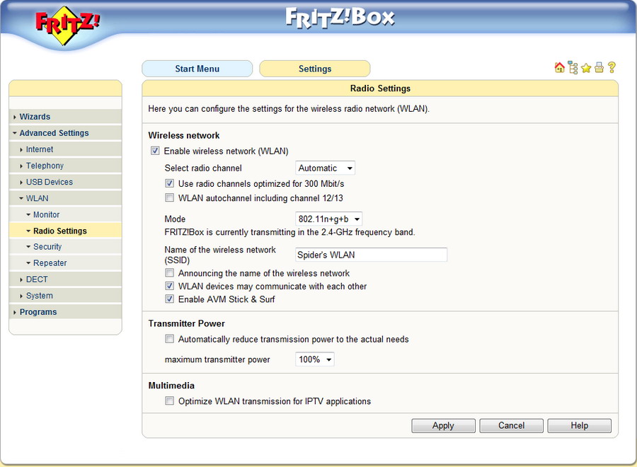Click the Apply button
The width and height of the screenshot is (637, 467).
click(x=443, y=425)
